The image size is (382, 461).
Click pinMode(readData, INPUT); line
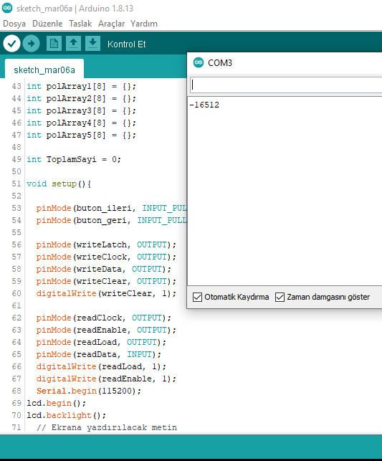click(x=99, y=355)
